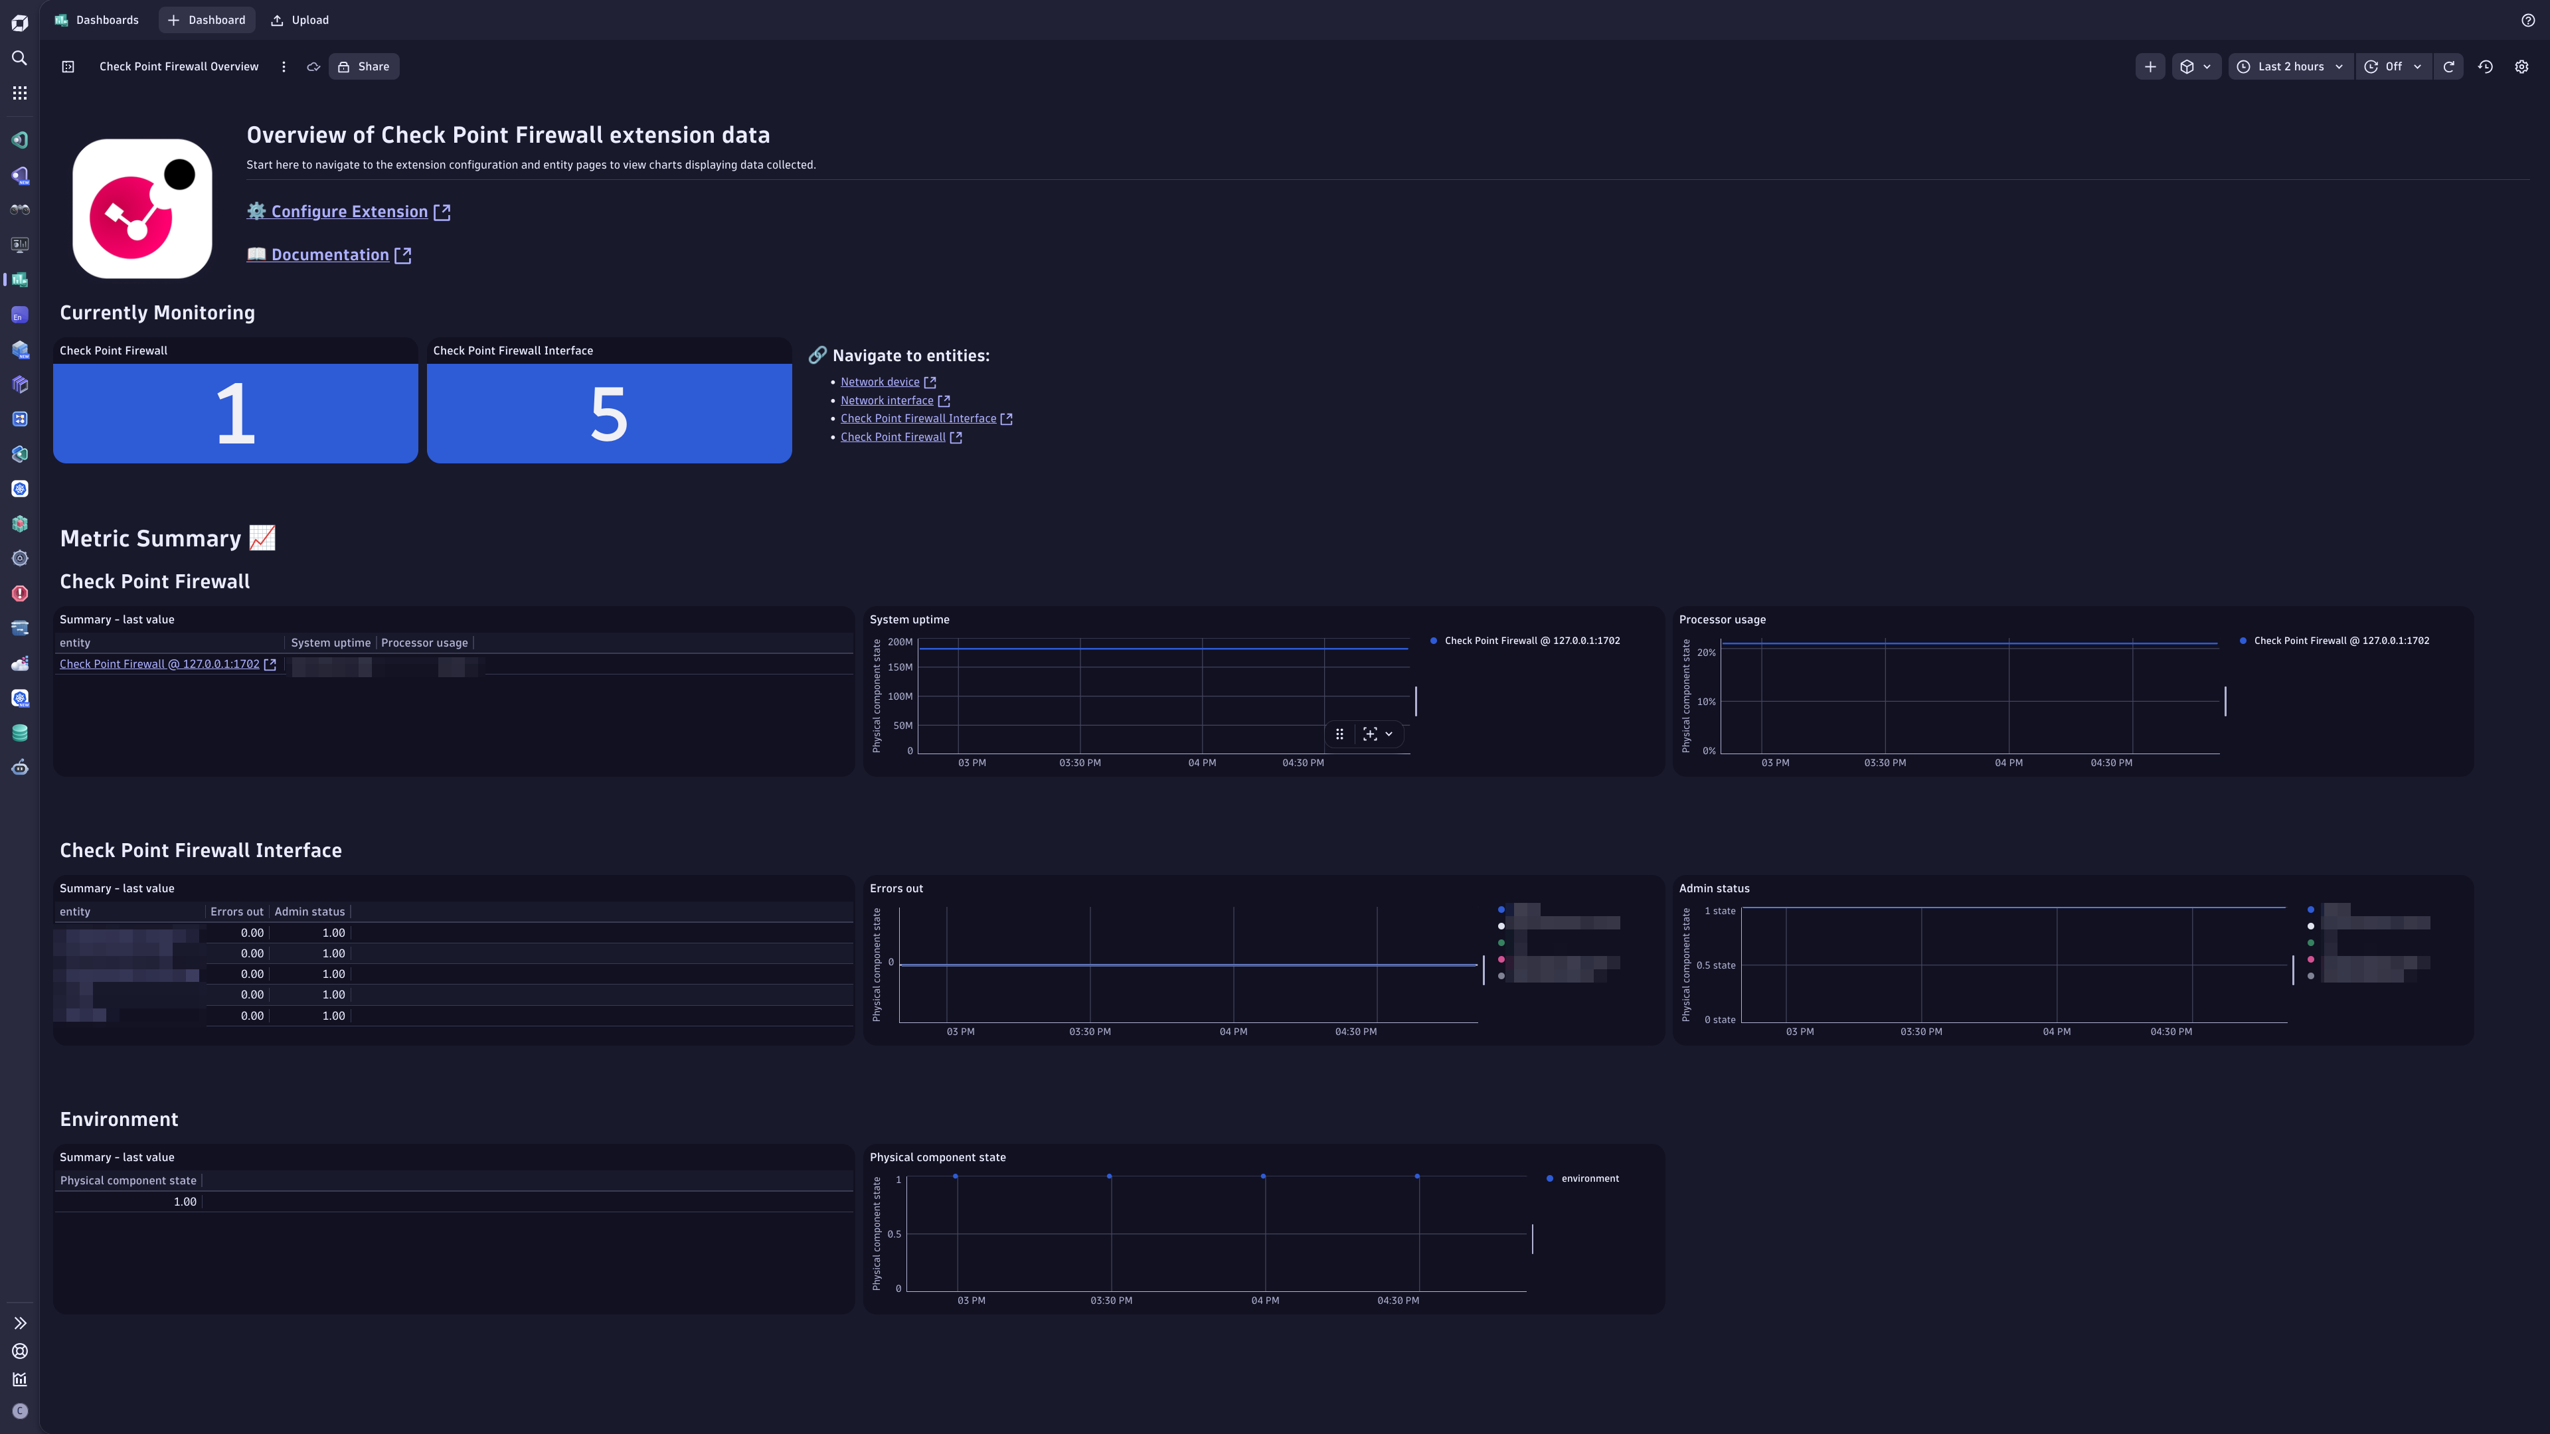Open the help question mark at top right

(x=2527, y=20)
